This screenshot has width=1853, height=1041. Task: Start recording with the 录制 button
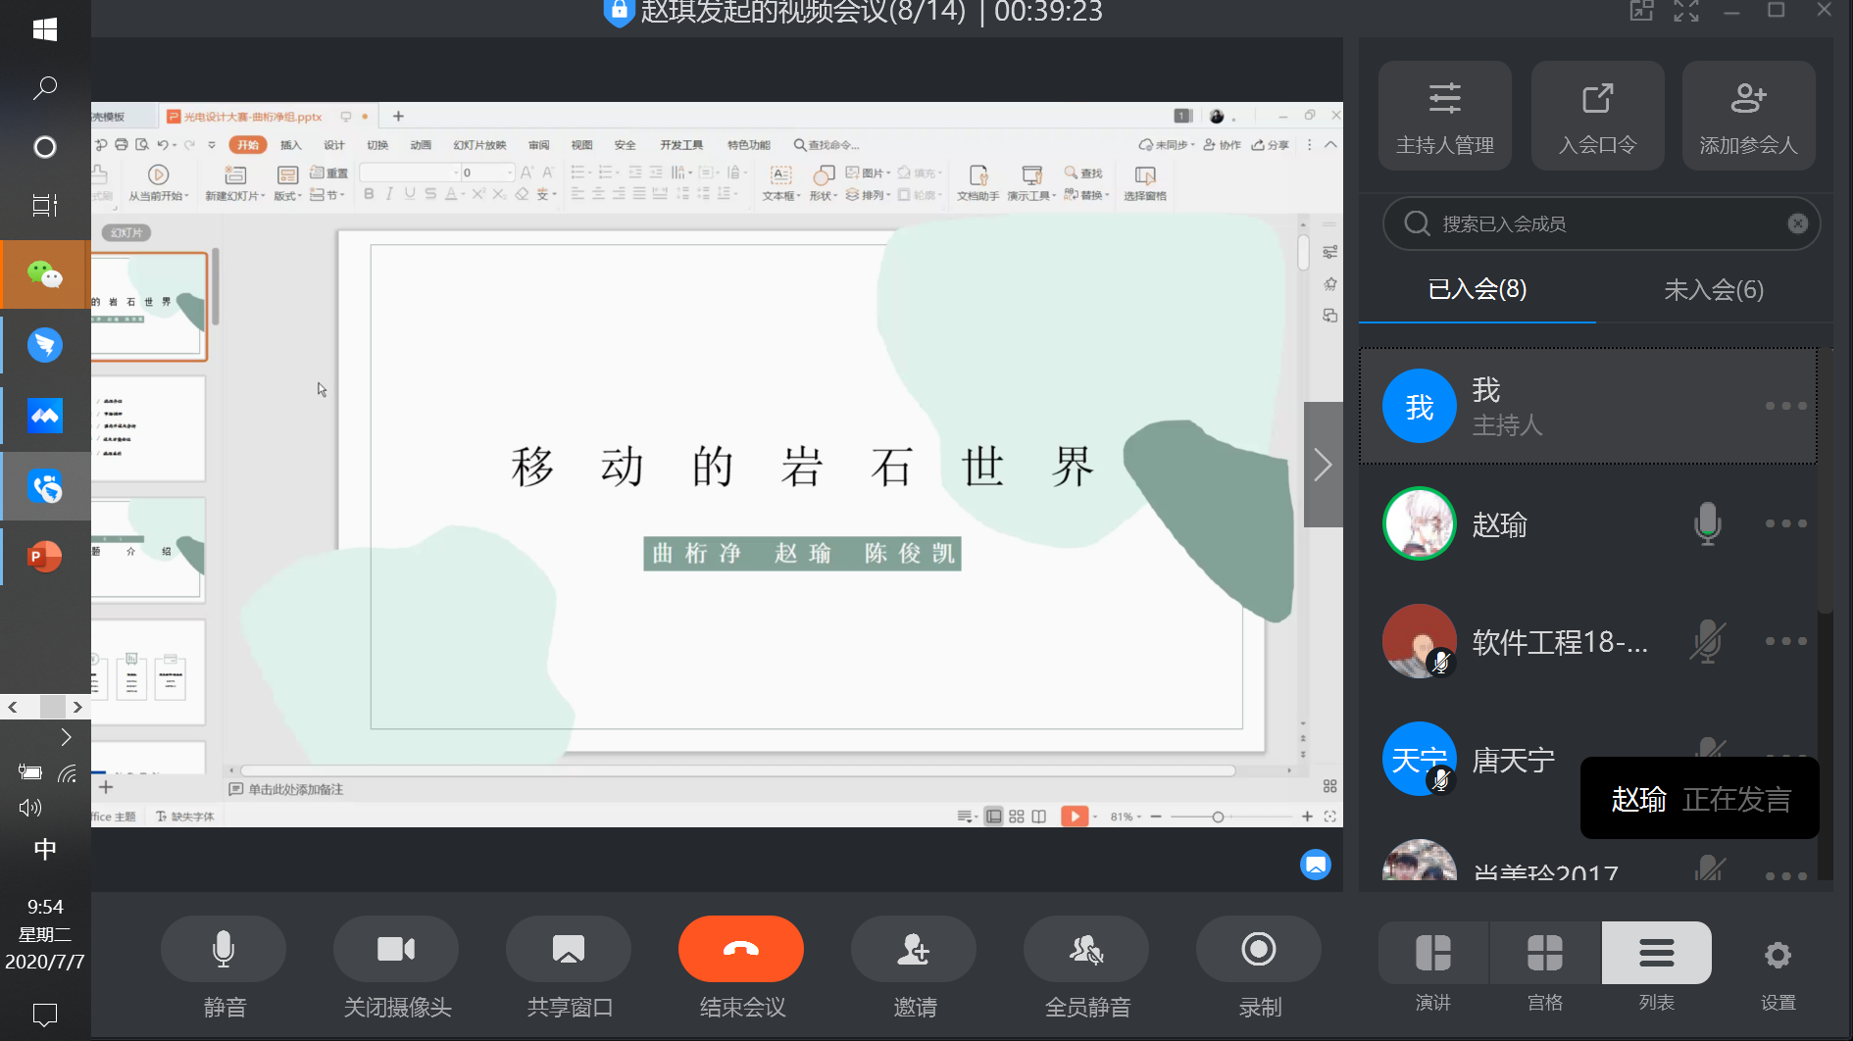[x=1259, y=950]
